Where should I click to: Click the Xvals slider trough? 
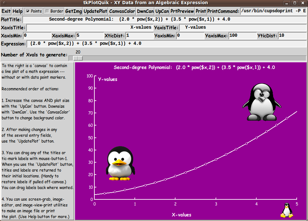pos(187,58)
